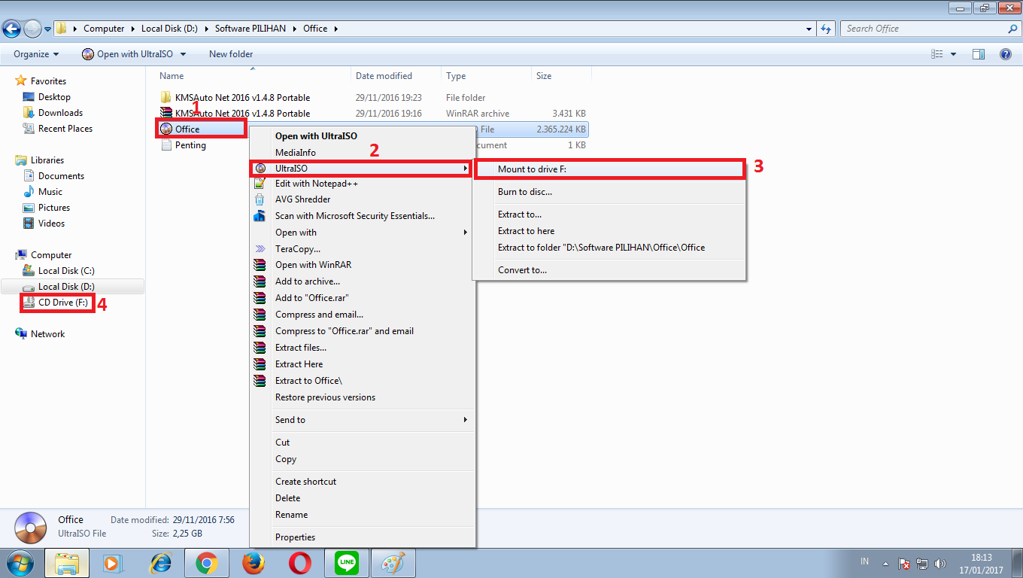This screenshot has width=1023, height=578.
Task: Expand the Send to submenu
Action: [363, 420]
